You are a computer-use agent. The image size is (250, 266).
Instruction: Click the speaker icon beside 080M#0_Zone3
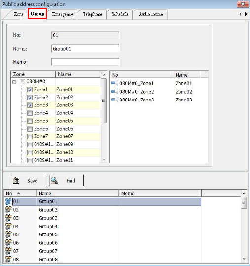(114, 100)
